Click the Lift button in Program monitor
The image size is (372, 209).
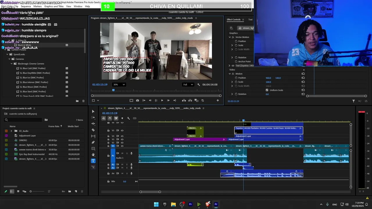184,100
